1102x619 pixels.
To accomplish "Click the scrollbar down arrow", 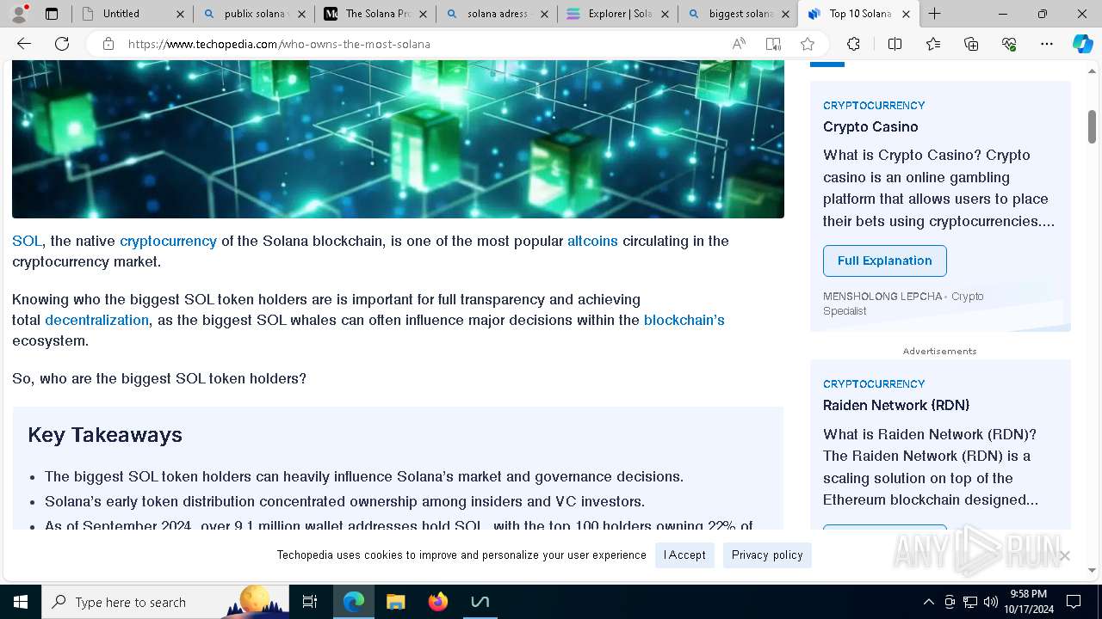I will click(1092, 569).
